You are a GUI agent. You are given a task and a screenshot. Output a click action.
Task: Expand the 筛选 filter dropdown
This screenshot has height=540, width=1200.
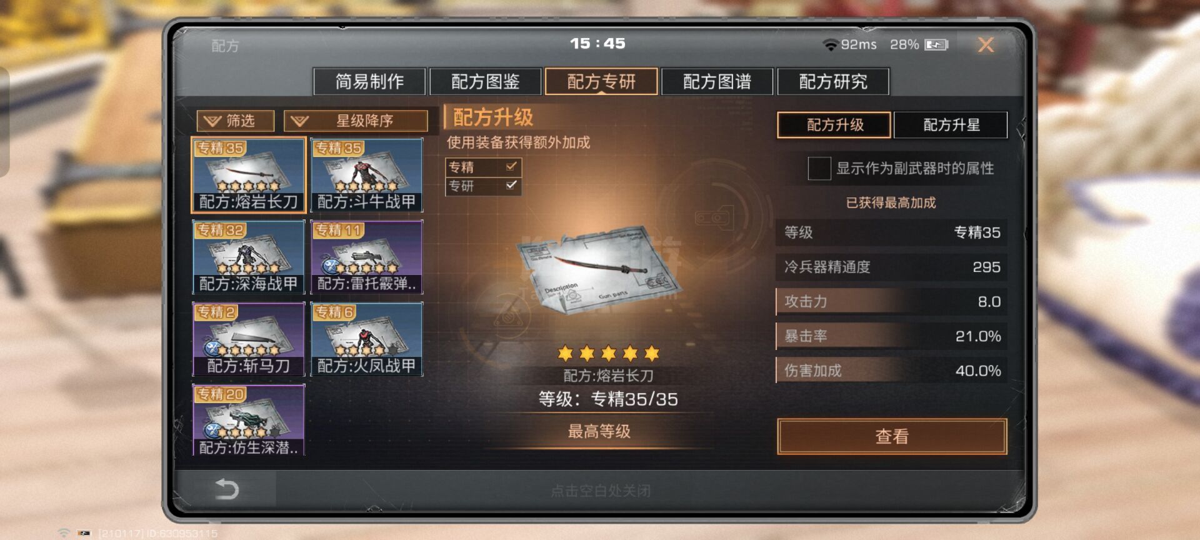coord(235,121)
